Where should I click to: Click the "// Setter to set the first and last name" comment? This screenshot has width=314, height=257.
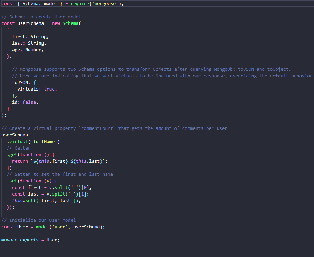(60, 174)
